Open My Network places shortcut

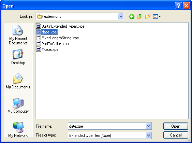pyautogui.click(x=18, y=130)
